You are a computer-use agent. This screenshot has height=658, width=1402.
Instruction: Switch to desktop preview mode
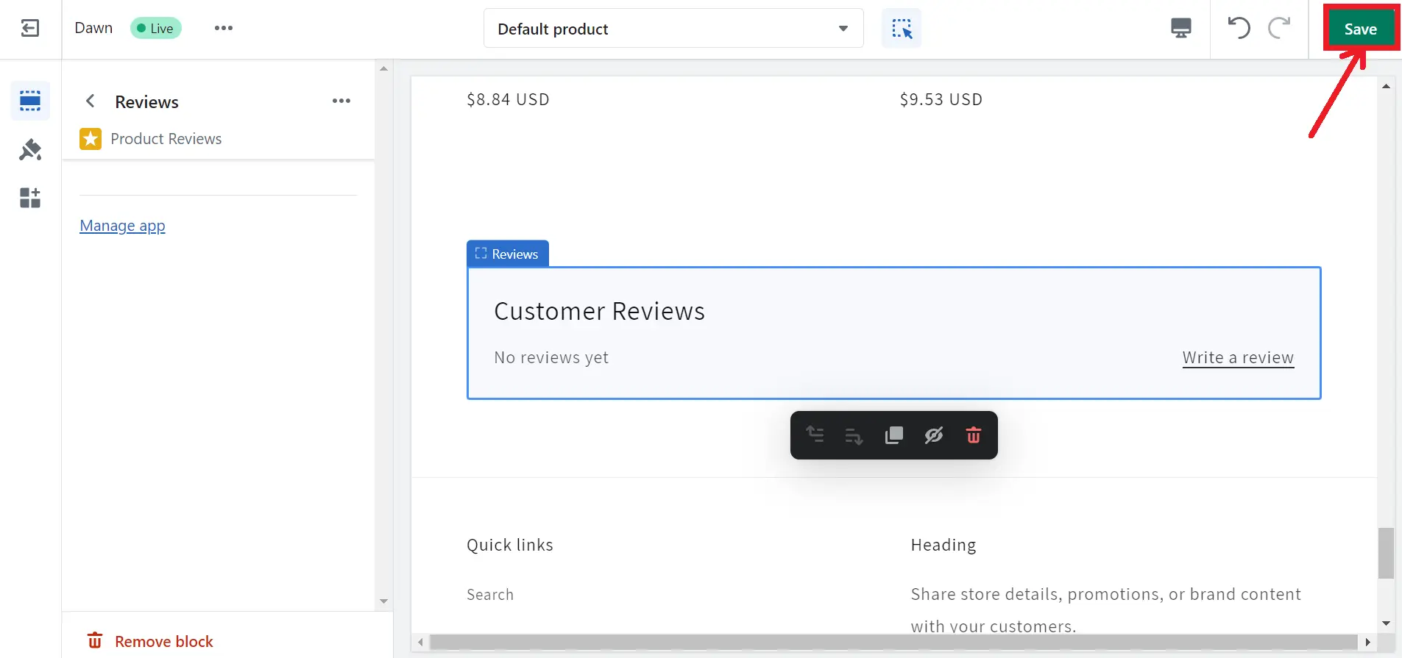(1181, 29)
